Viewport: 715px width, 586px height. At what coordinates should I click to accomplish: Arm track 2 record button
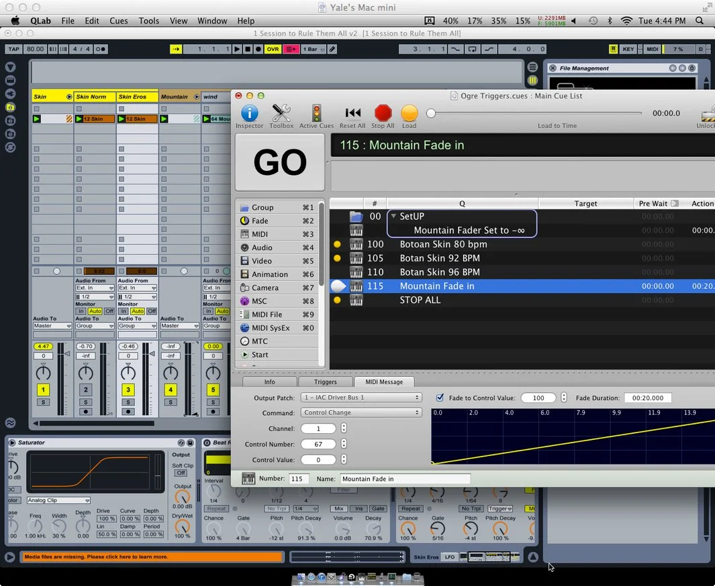[x=85, y=412]
